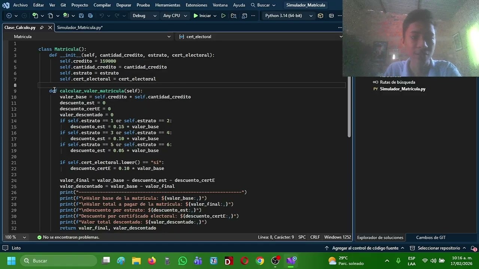
Task: Open the Compilar menu
Action: tap(102, 5)
